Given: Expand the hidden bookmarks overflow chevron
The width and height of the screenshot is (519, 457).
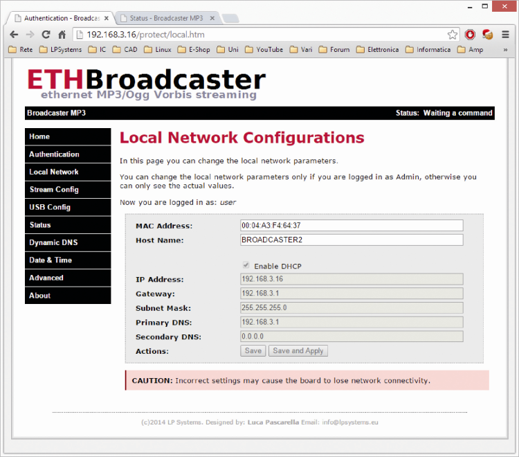Looking at the screenshot, I should click(505, 50).
